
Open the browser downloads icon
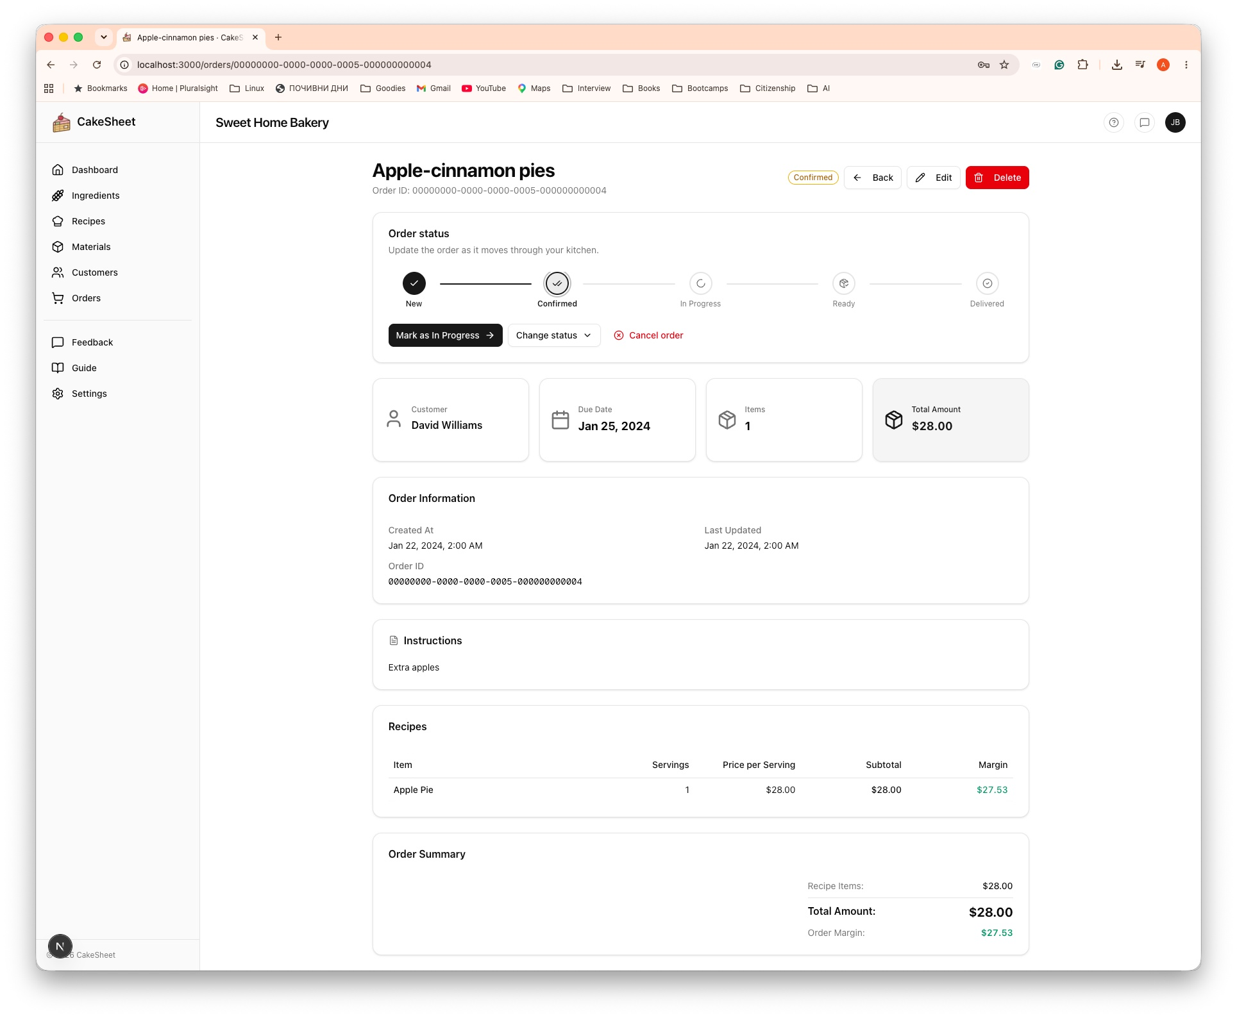(x=1117, y=65)
